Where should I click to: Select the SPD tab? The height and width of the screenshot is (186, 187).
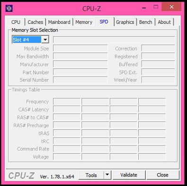(104, 21)
